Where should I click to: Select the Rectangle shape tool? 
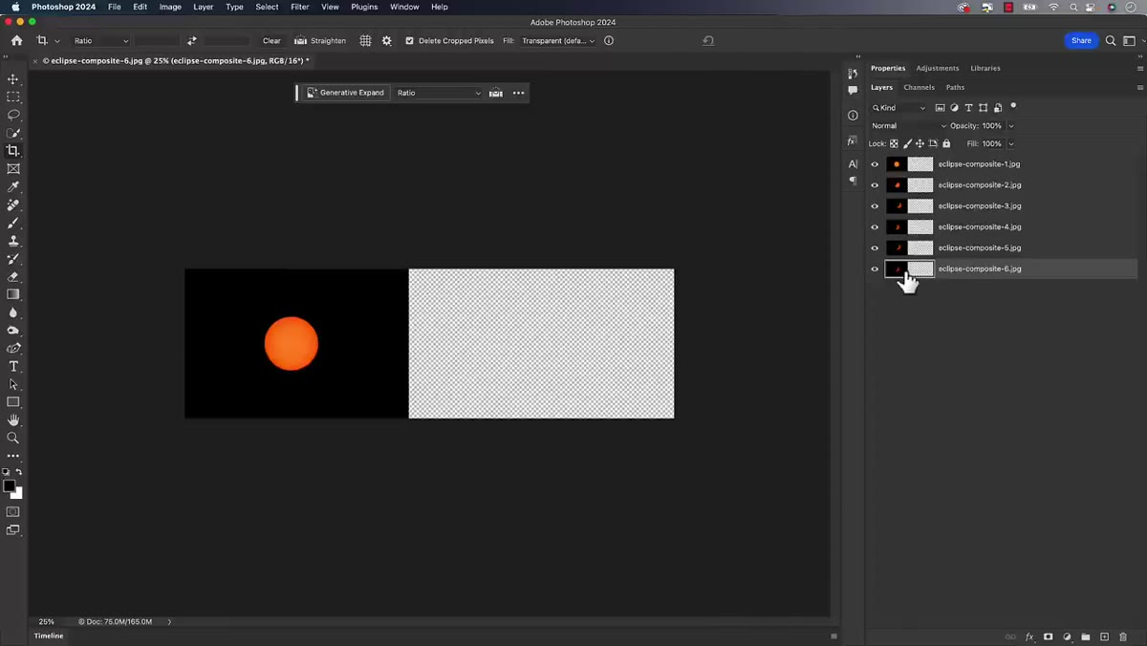pos(13,402)
